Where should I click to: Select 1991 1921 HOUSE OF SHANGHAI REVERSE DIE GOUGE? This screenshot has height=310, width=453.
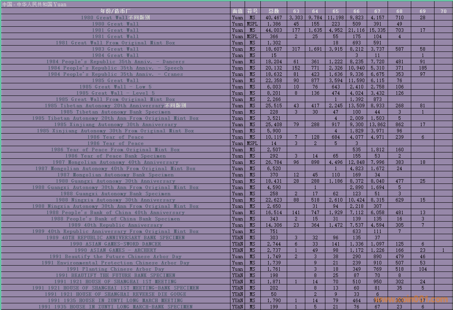[x=115, y=294]
